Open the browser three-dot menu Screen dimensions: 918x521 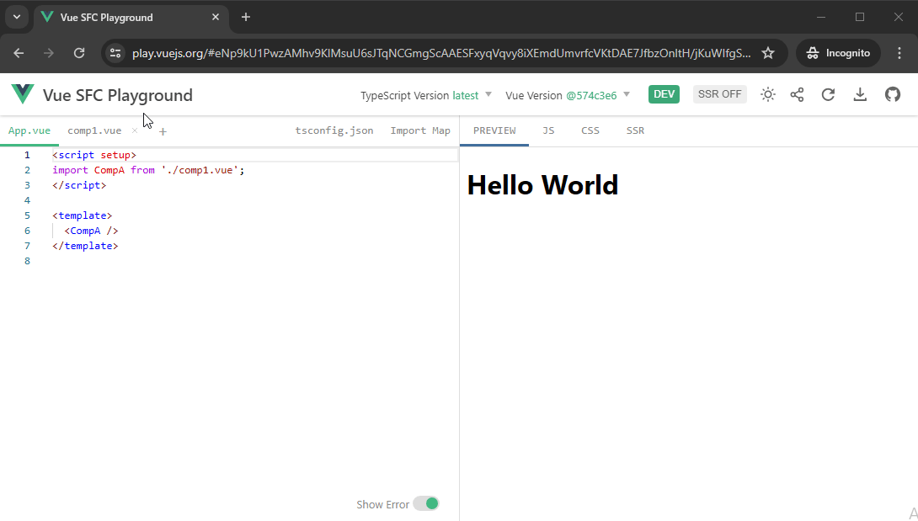pyautogui.click(x=899, y=53)
